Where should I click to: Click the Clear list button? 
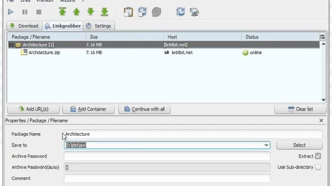tap(300, 109)
